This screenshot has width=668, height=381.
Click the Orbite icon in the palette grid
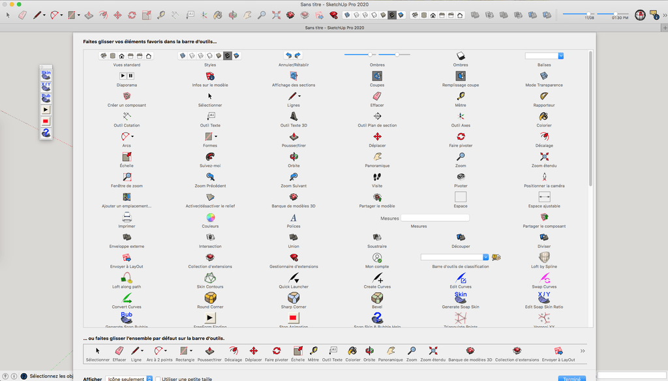pyautogui.click(x=294, y=157)
